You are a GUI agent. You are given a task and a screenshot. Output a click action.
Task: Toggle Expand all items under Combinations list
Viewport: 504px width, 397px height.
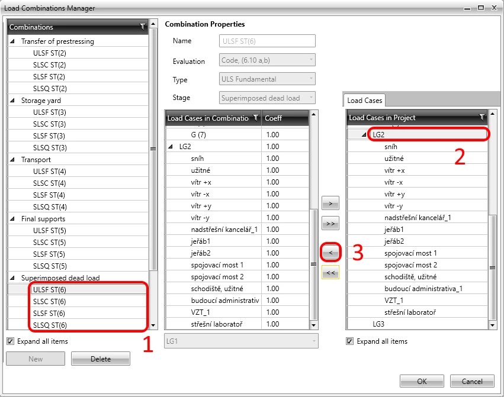point(11,341)
